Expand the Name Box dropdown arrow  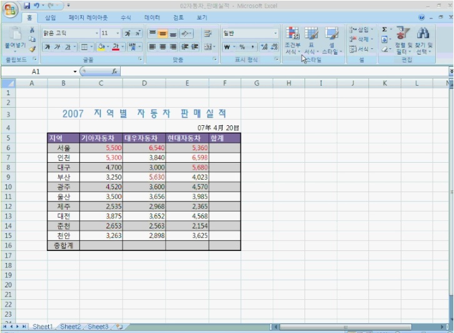click(75, 71)
